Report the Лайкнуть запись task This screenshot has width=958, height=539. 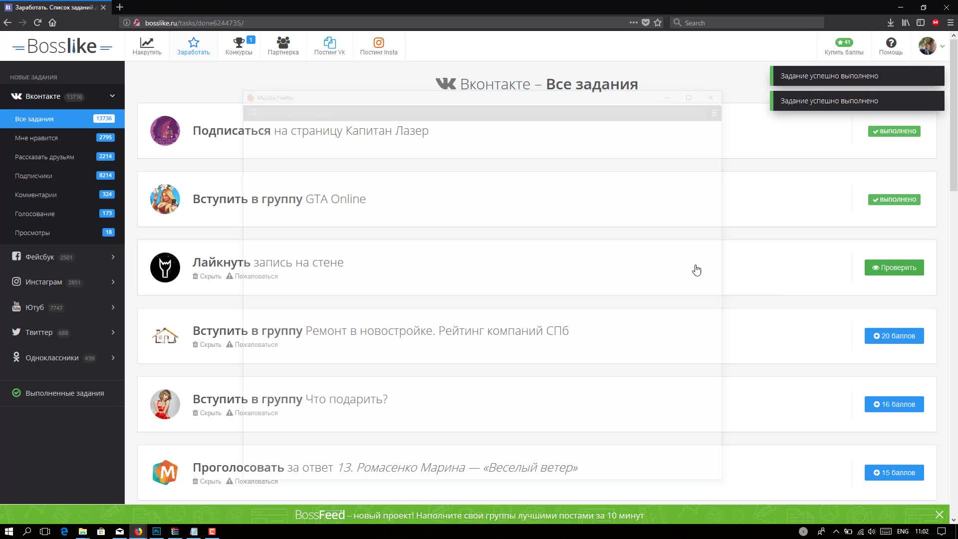(x=252, y=276)
